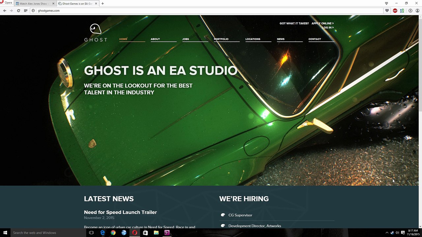Image resolution: width=422 pixels, height=237 pixels.
Task: Show hidden system tray icons
Action: 387,233
